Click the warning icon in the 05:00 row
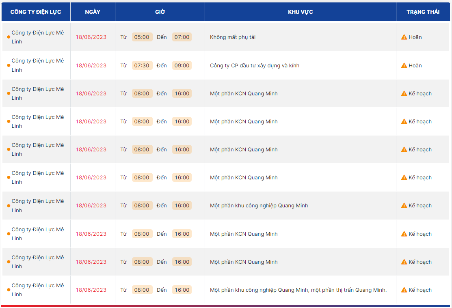Image resolution: width=452 pixels, height=308 pixels. point(404,37)
